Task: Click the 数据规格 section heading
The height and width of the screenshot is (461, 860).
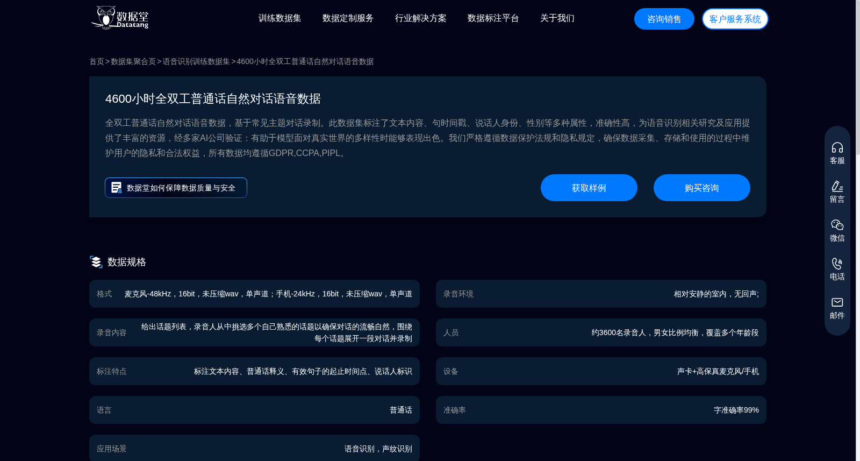Action: (127, 262)
